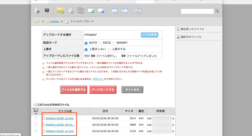Click the search magnifier icon

pos(217,11)
